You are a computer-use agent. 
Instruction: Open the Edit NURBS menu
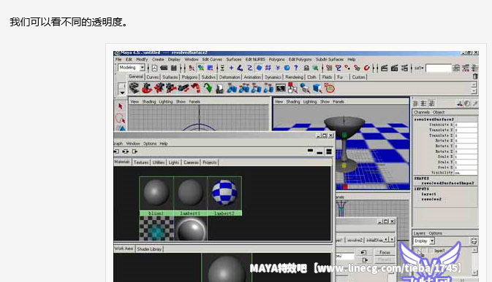255,60
